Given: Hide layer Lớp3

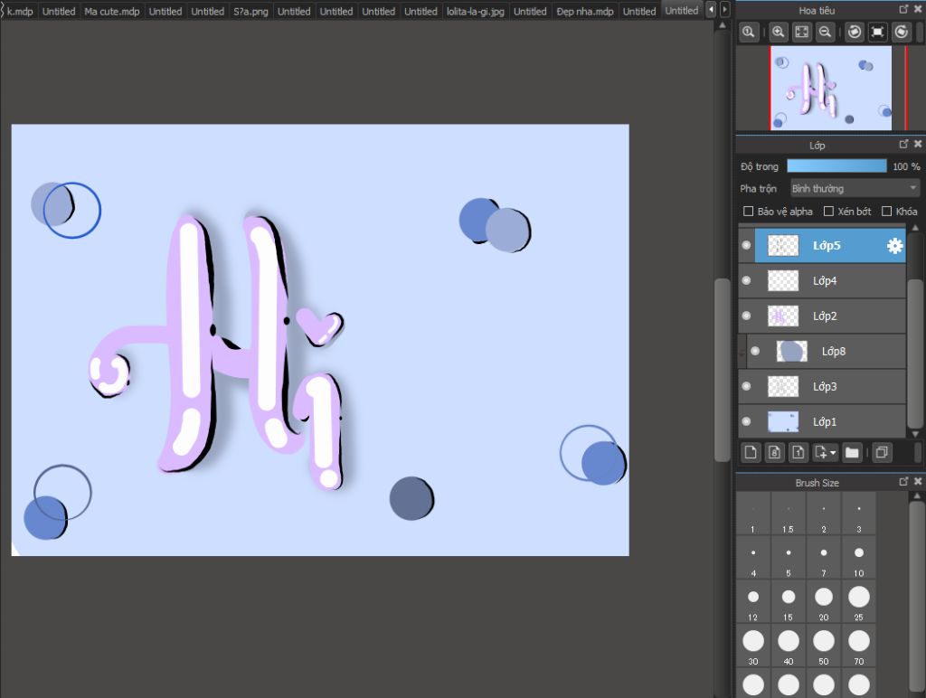Looking at the screenshot, I should tap(746, 386).
